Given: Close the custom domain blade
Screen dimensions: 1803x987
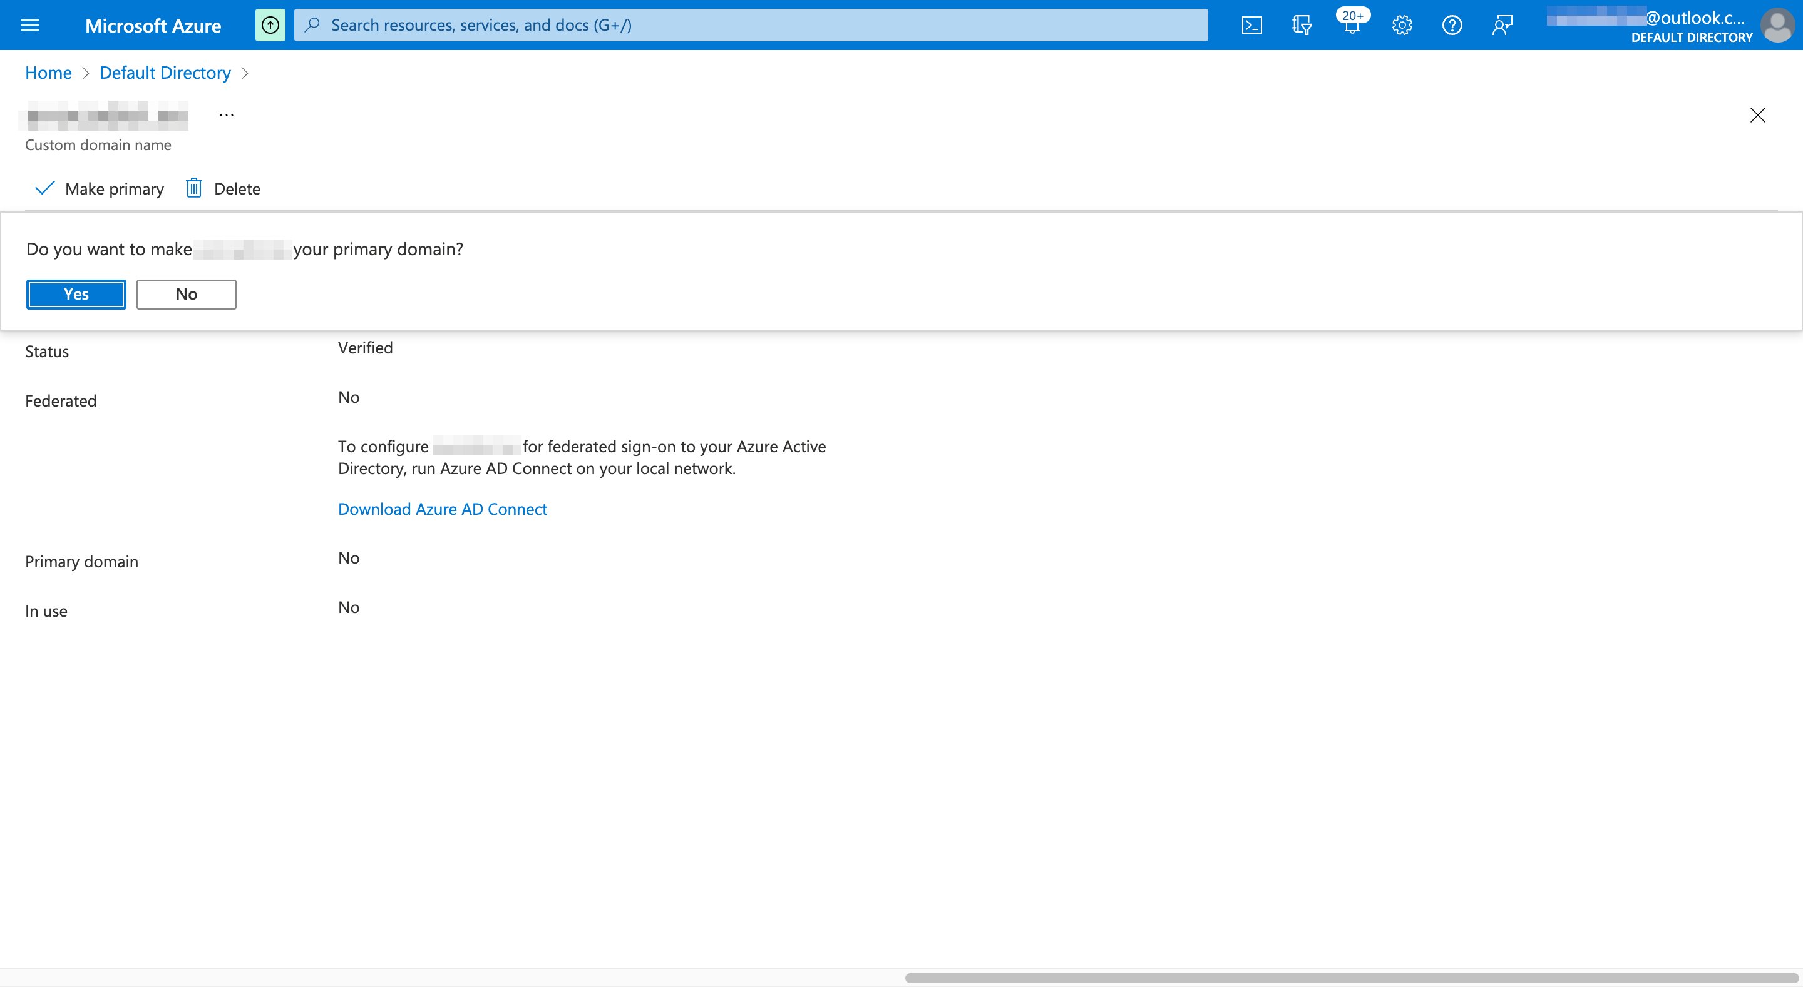Looking at the screenshot, I should coord(1757,116).
